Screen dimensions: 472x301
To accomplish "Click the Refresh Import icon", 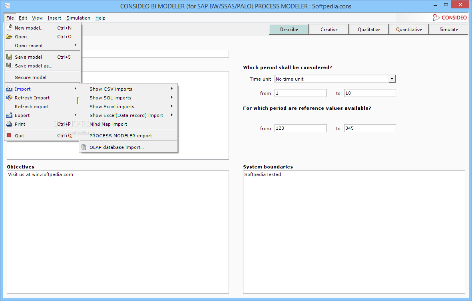I will pos(9,98).
